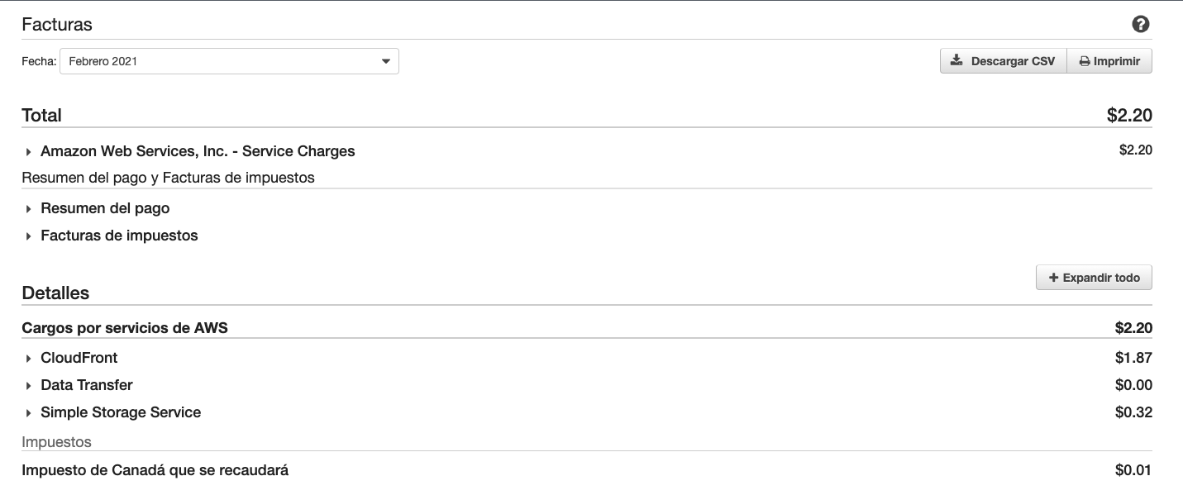Open the Fecha dropdown showing Febrero 2021

click(x=229, y=61)
